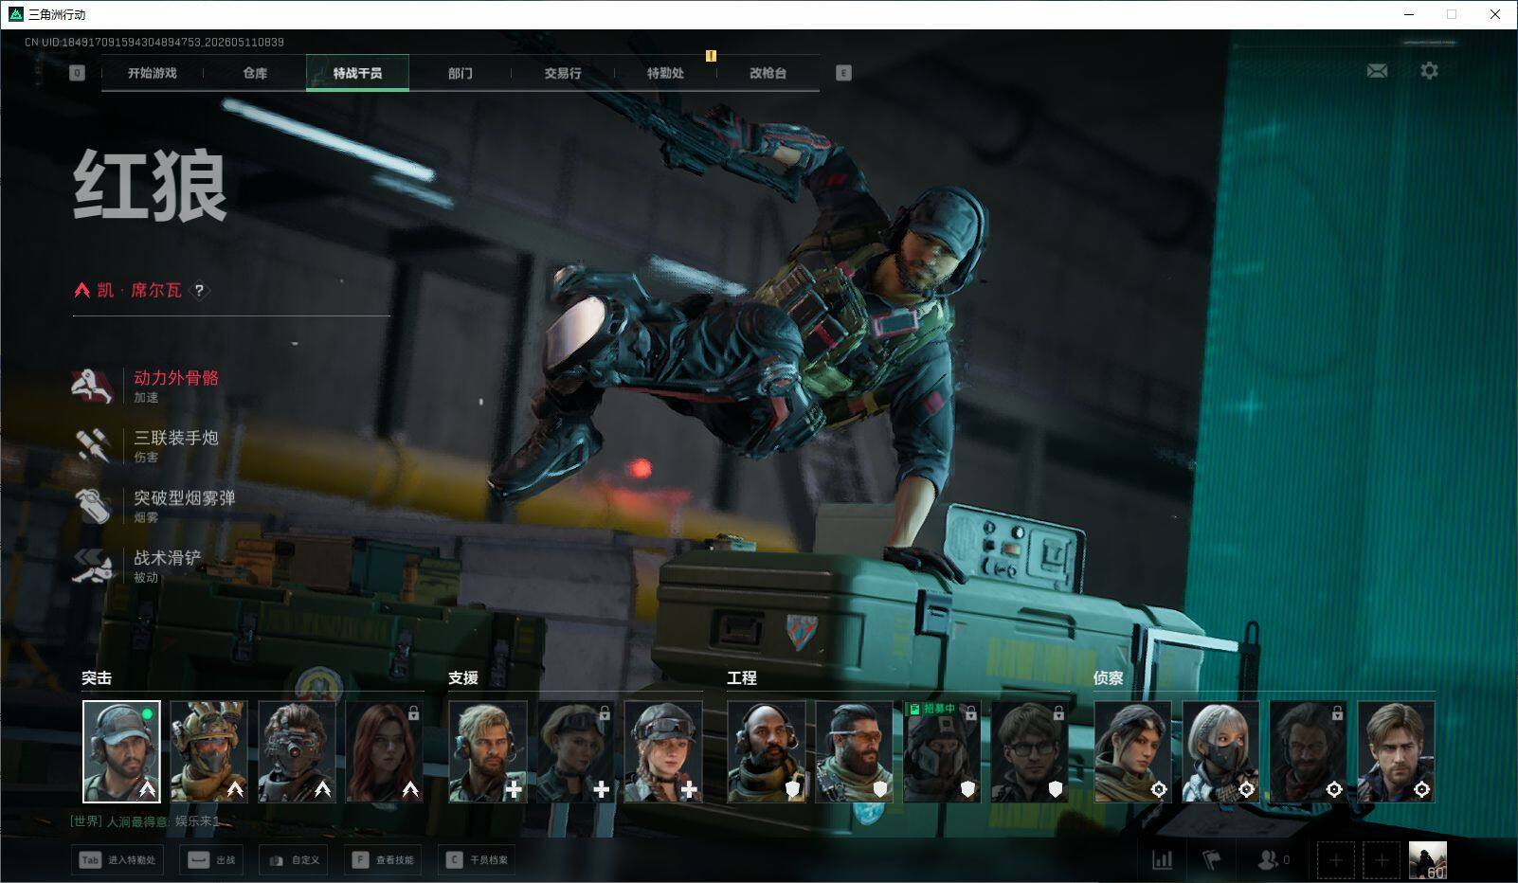Open the statistics bar chart icon
Viewport: 1518px width, 883px height.
click(1162, 860)
